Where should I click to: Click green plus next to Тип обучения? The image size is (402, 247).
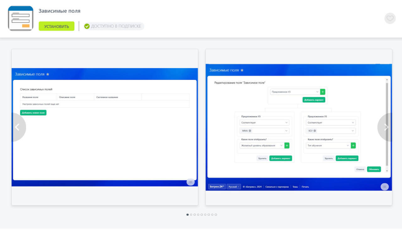point(353,145)
